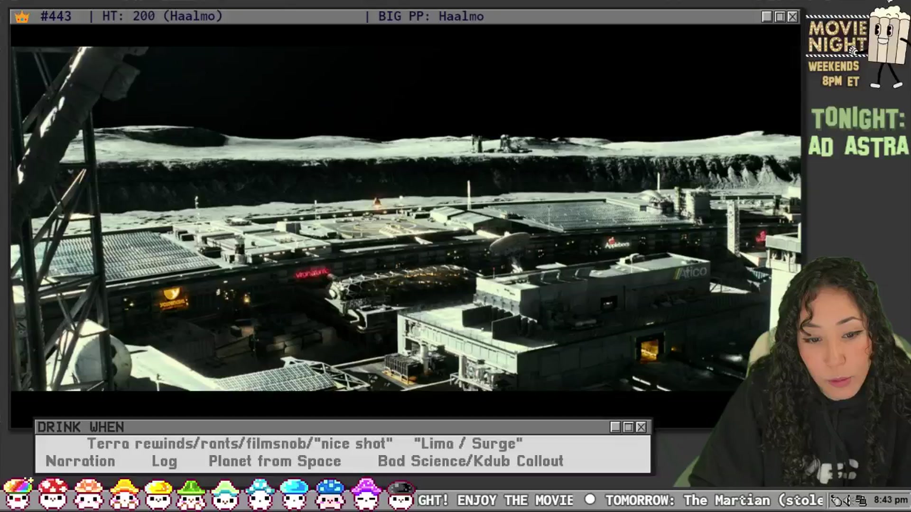Image resolution: width=911 pixels, height=512 pixels.
Task: Click the orange checkered mushroom icon
Action: pos(88,494)
